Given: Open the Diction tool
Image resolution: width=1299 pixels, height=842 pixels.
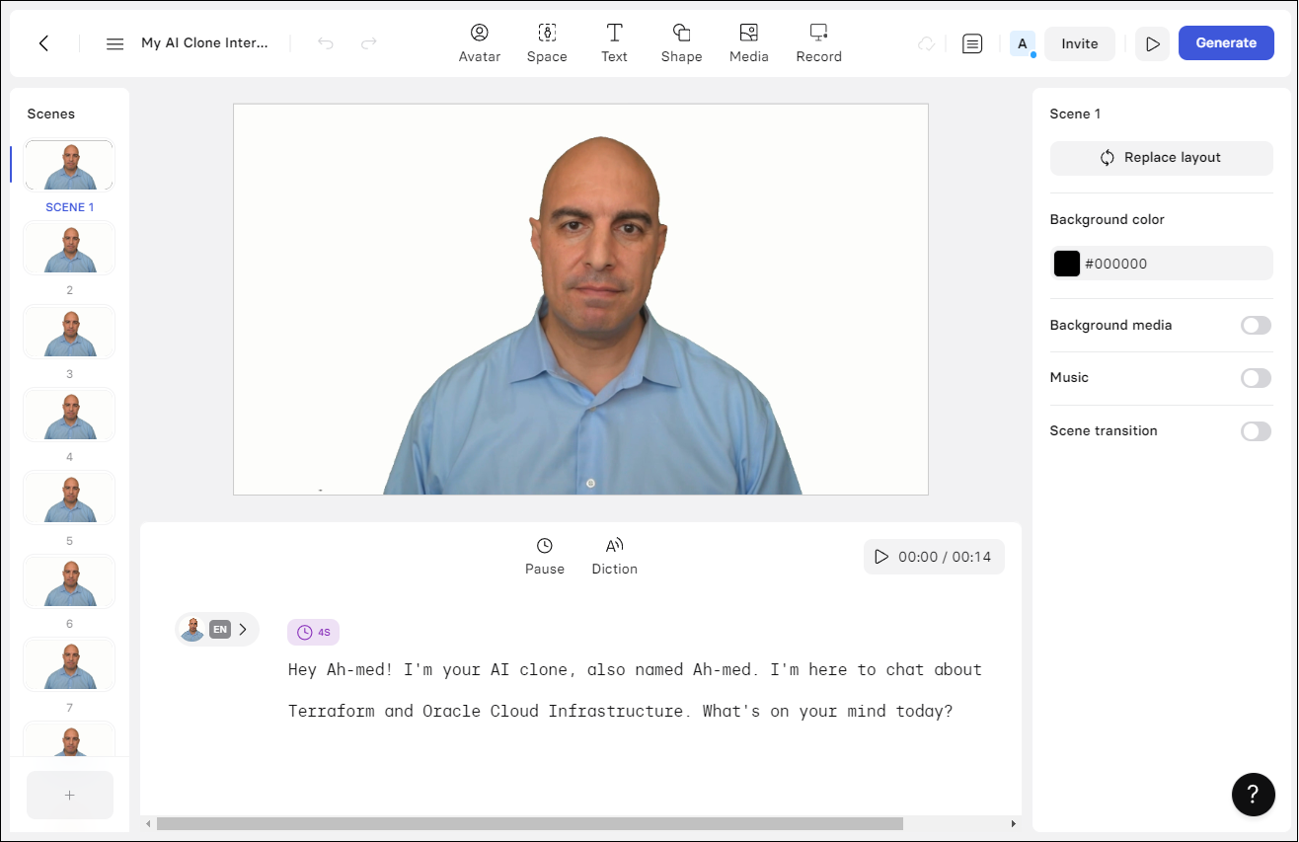Looking at the screenshot, I should 614,557.
